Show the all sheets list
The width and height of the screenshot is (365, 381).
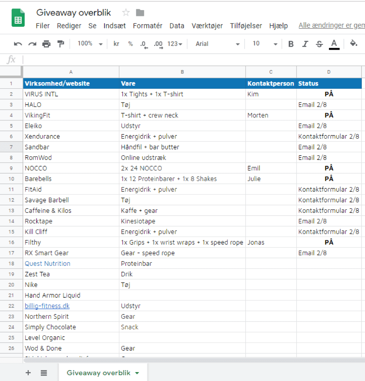[x=44, y=372]
